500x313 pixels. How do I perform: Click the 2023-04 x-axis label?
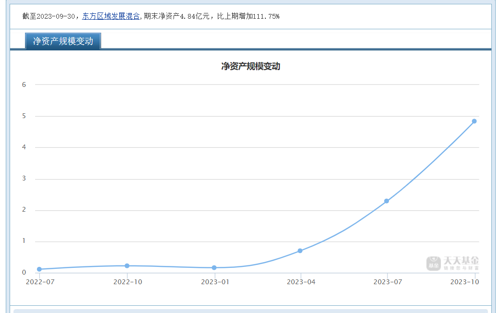coord(301,282)
